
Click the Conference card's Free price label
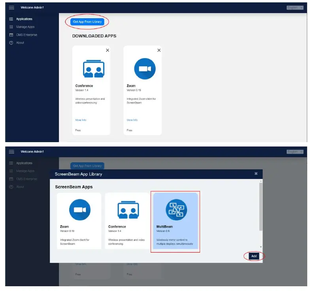(78, 130)
